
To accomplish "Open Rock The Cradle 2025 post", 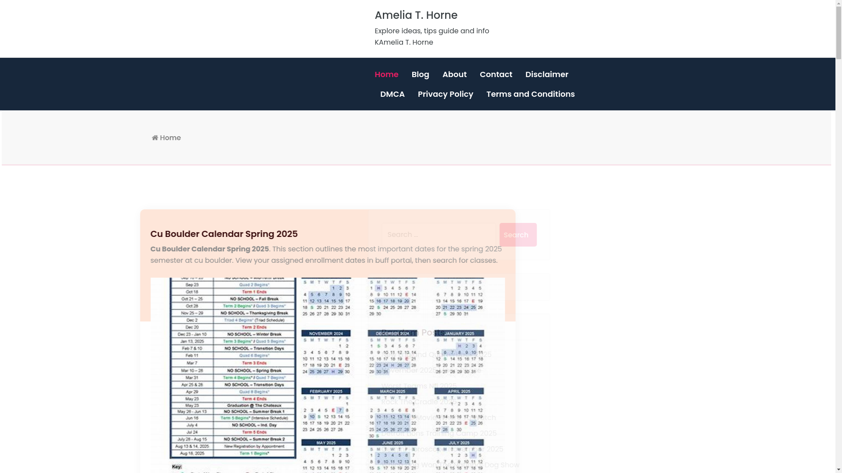I will (419, 402).
